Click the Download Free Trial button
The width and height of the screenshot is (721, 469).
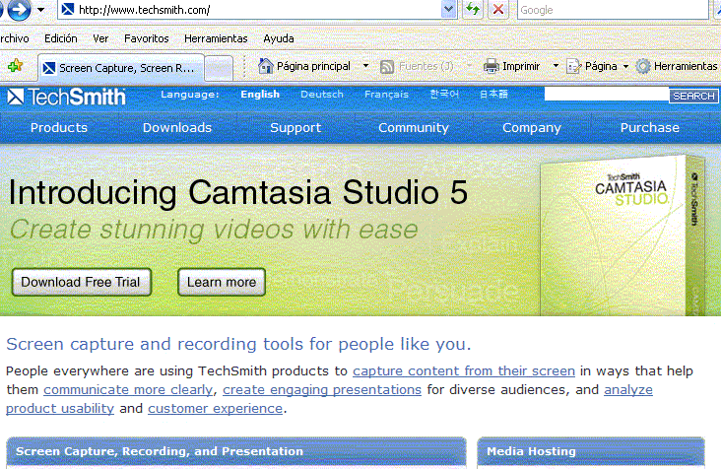click(x=82, y=282)
